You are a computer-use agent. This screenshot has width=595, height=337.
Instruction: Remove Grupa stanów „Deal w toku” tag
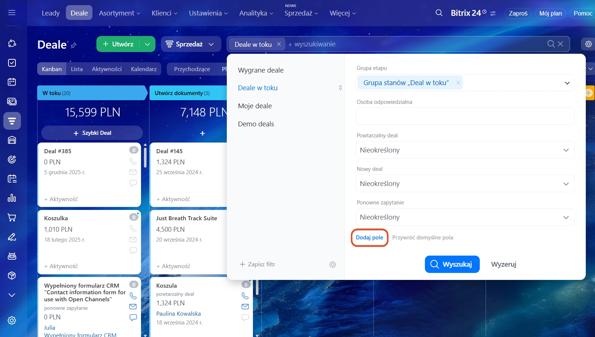tap(458, 83)
